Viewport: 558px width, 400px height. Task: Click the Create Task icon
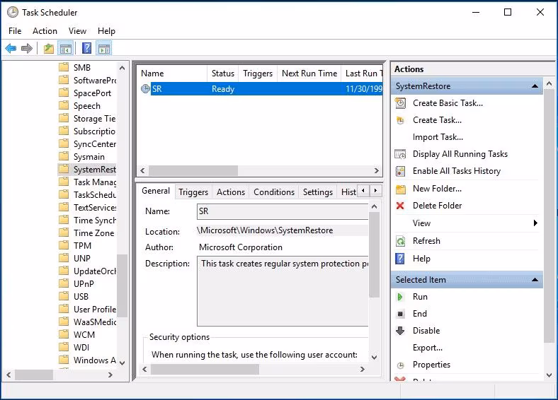point(400,120)
